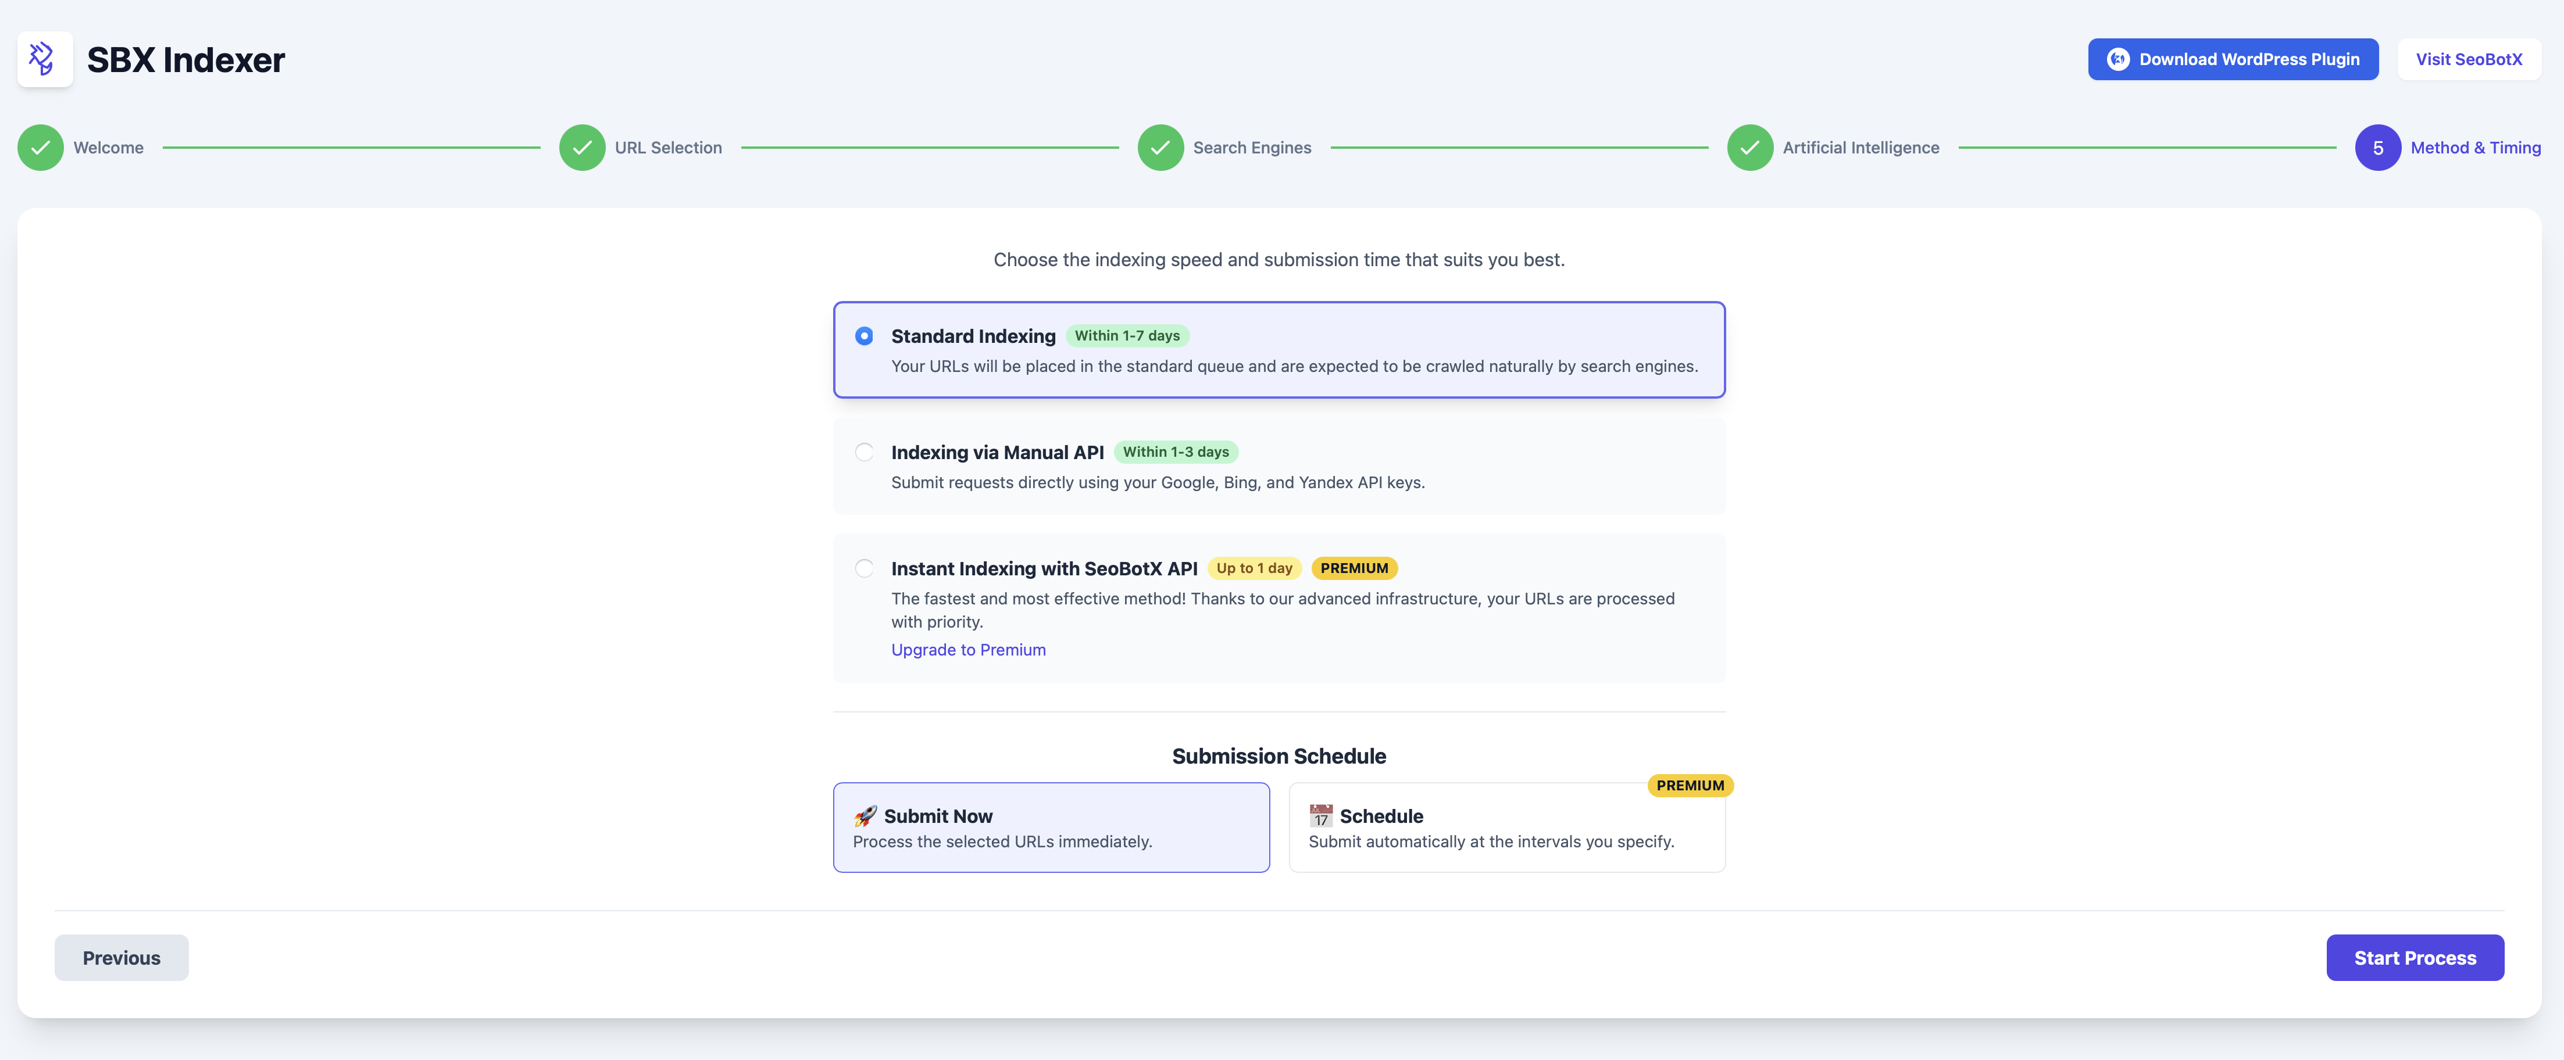
Task: Click the PREMIUM badge on Schedule card
Action: pos(1690,785)
